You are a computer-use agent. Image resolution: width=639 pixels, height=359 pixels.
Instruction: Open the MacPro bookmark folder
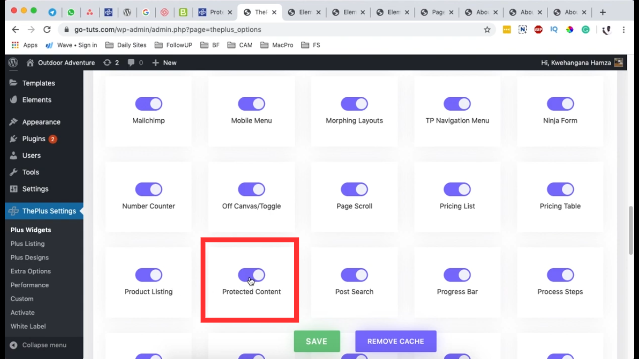277,45
